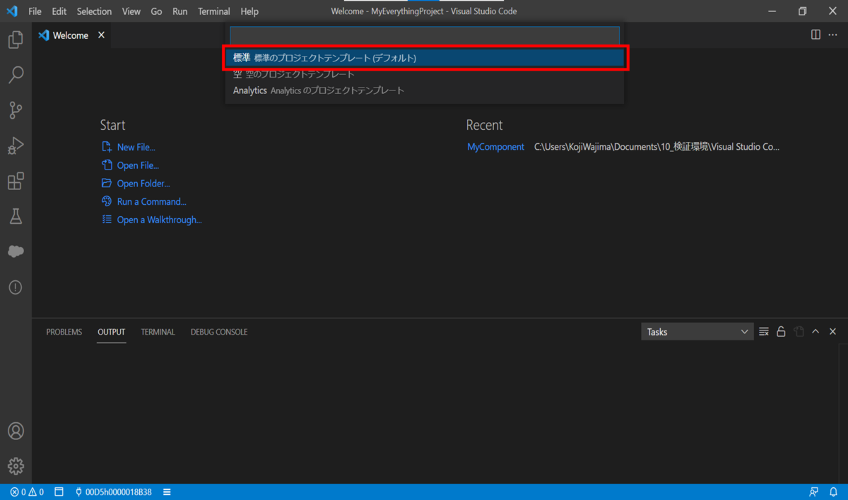This screenshot has height=500, width=848.
Task: Open the feedback icon in status bar
Action: click(815, 492)
